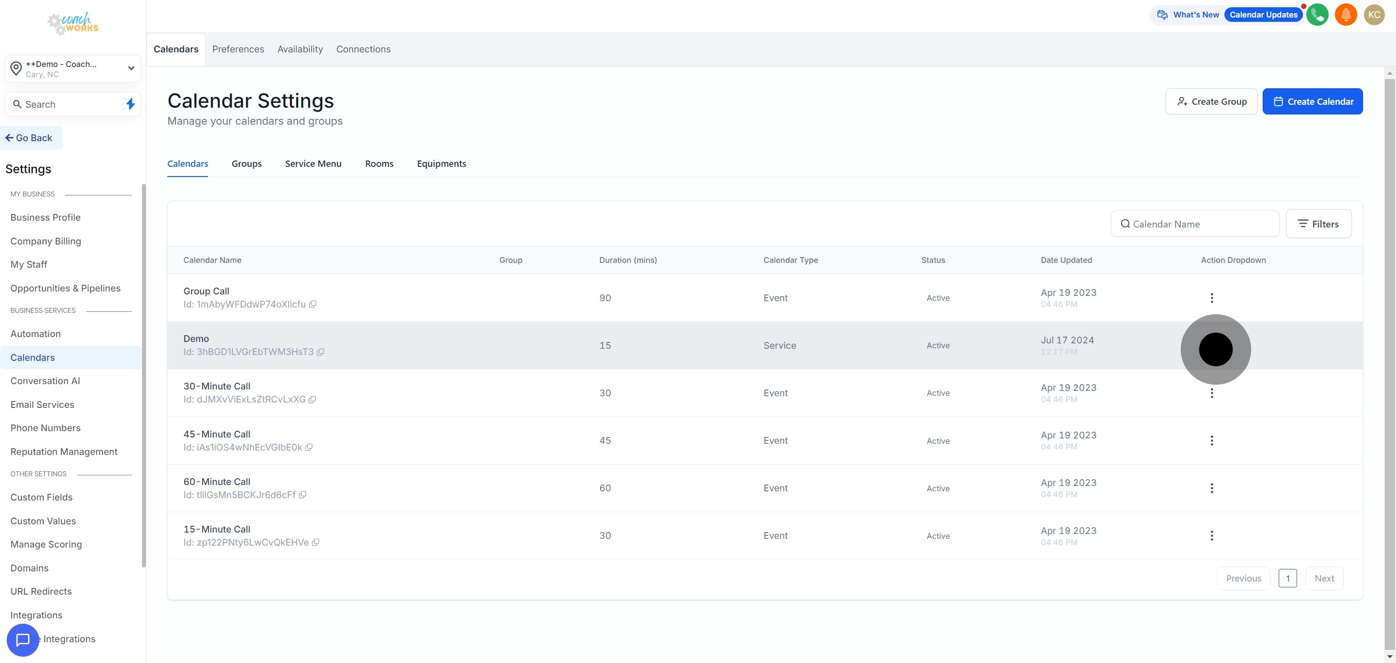This screenshot has height=663, width=1396.
Task: Copy the 15-Minute Call calendar ID
Action: click(316, 542)
